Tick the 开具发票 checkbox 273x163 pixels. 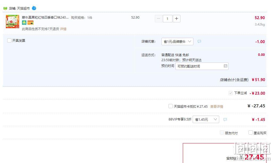pyautogui.click(x=9, y=40)
